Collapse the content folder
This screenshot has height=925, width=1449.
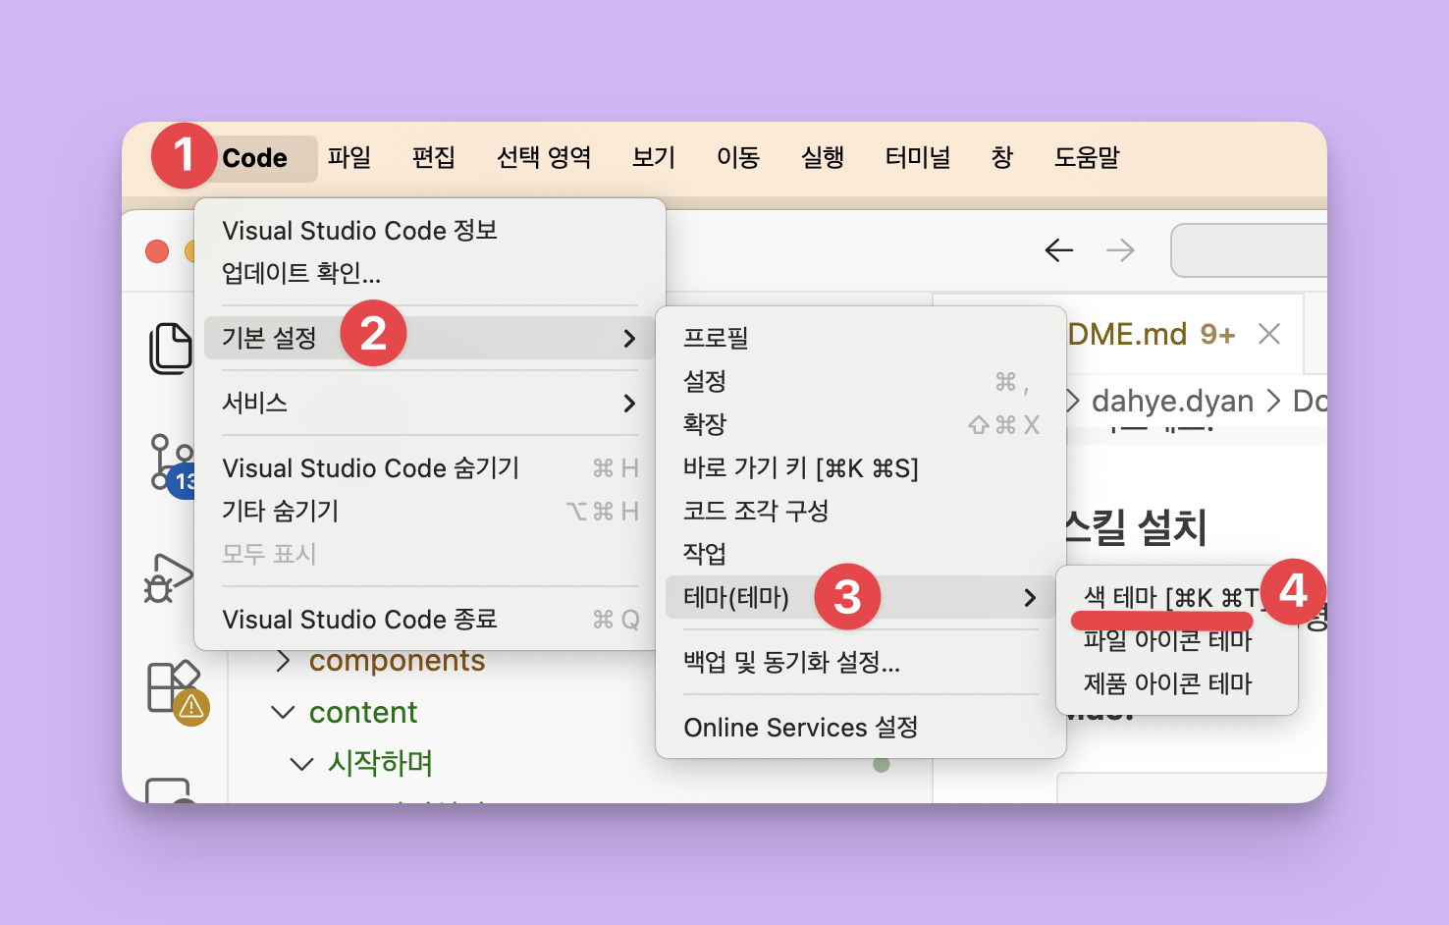point(283,712)
